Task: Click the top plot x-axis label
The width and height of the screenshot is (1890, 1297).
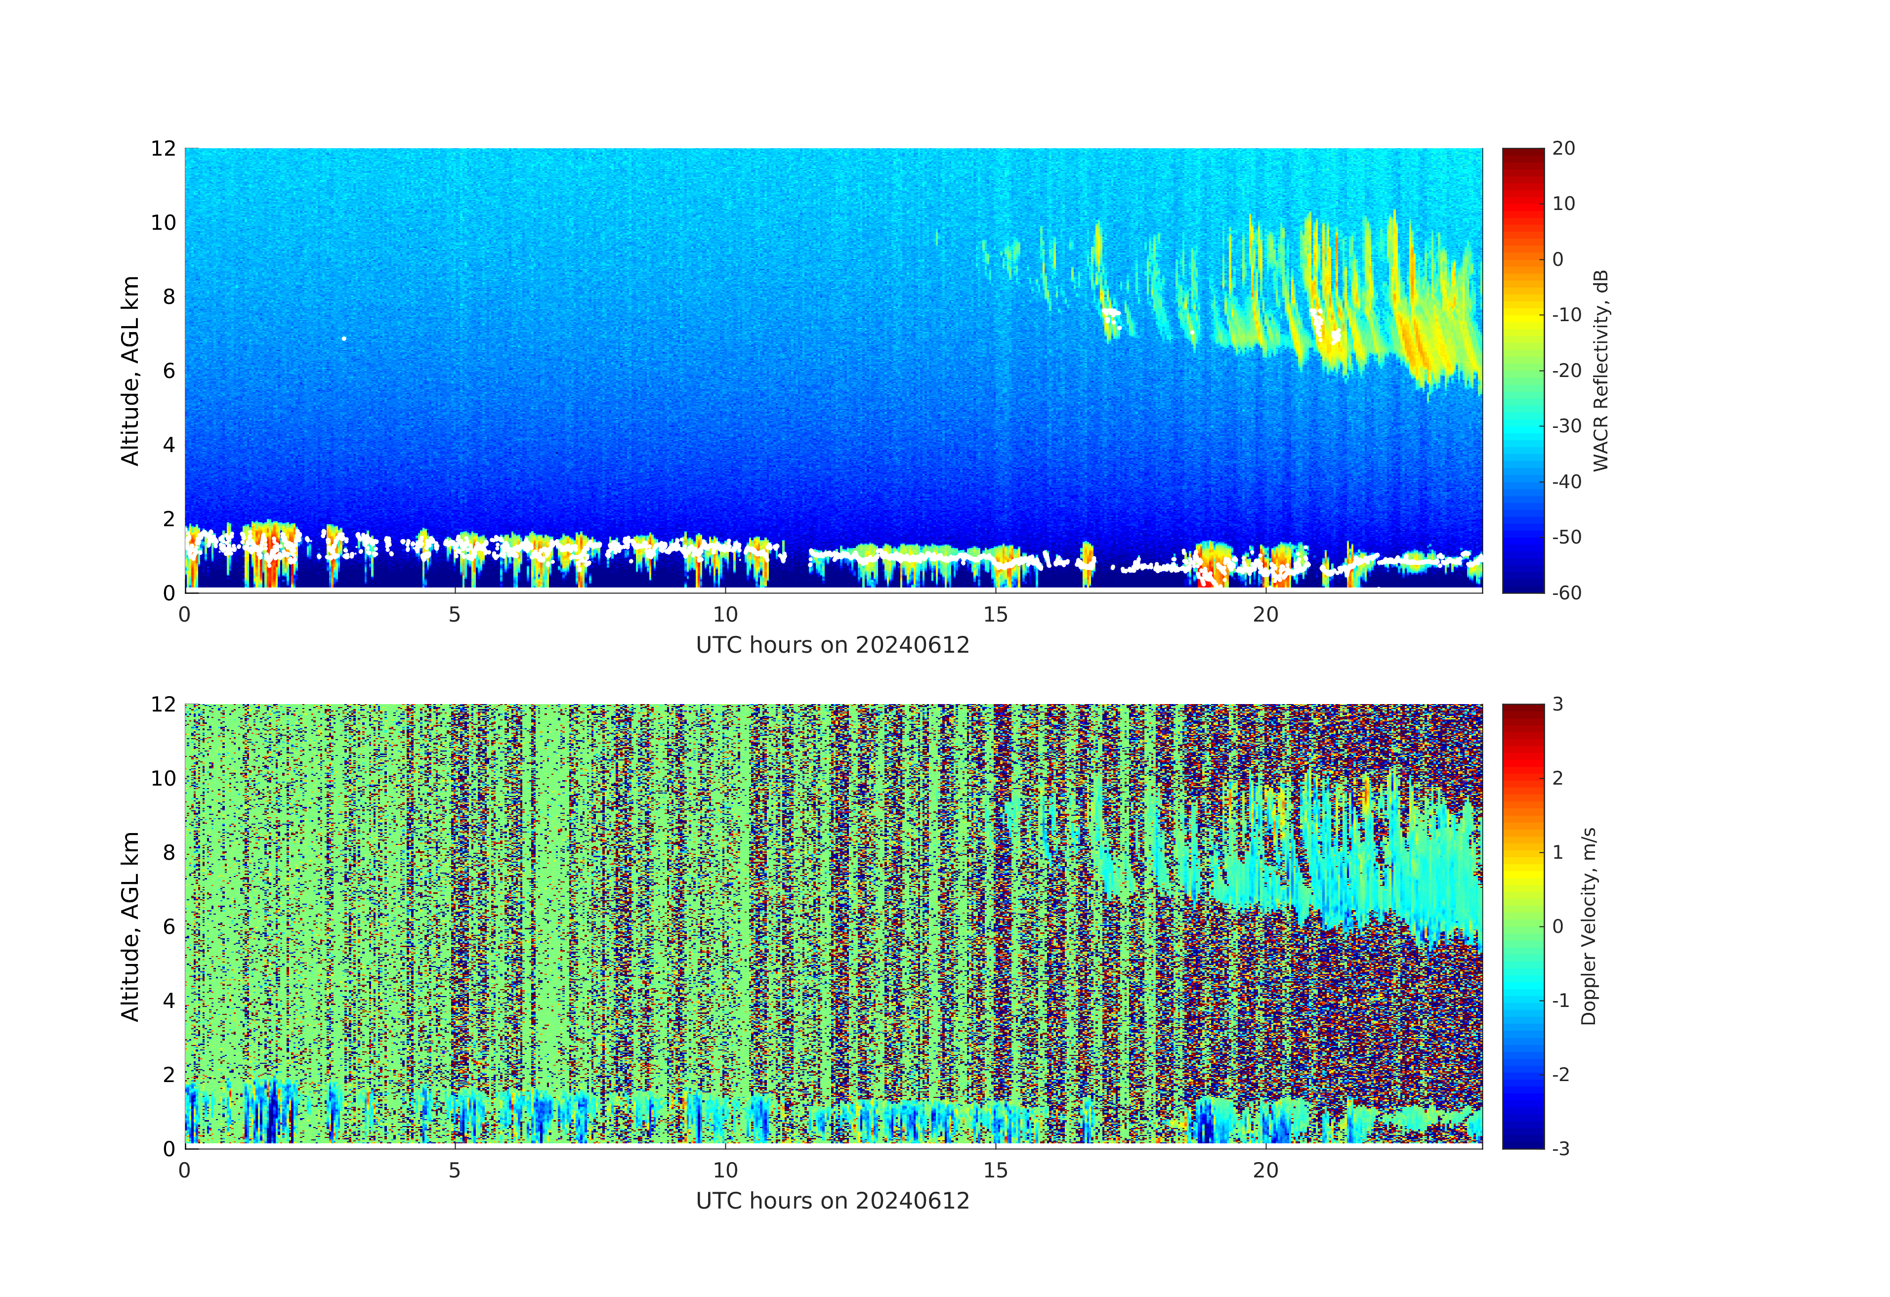Action: 832,645
